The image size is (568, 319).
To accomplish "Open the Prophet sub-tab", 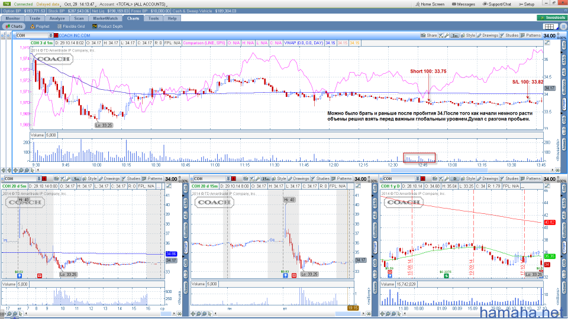I will click(40, 27).
